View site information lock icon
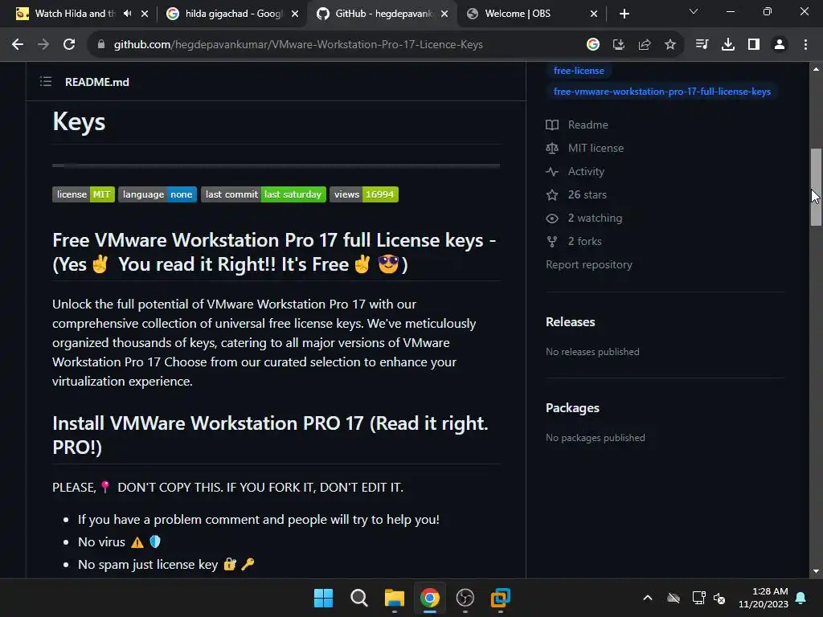823x617 pixels. click(x=101, y=45)
